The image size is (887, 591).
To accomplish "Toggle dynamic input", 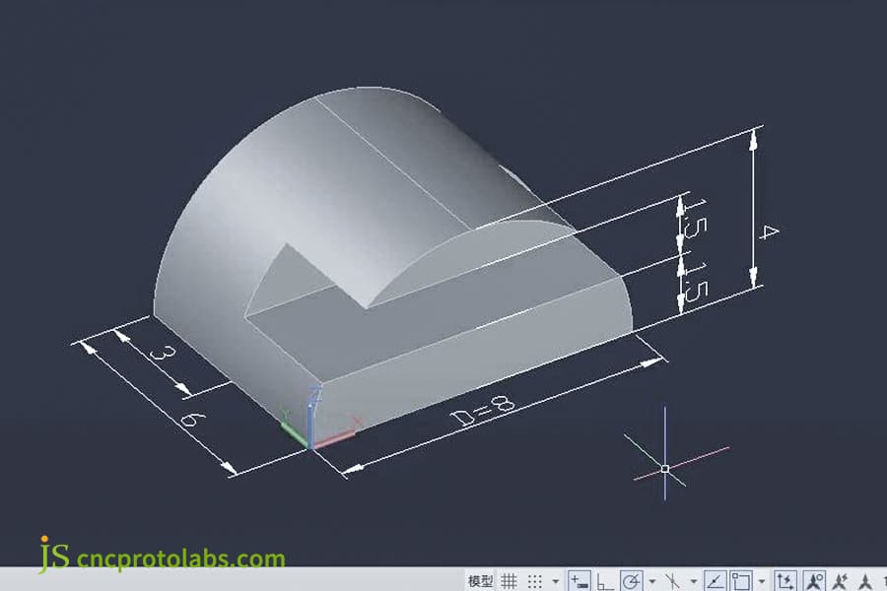I will [578, 576].
